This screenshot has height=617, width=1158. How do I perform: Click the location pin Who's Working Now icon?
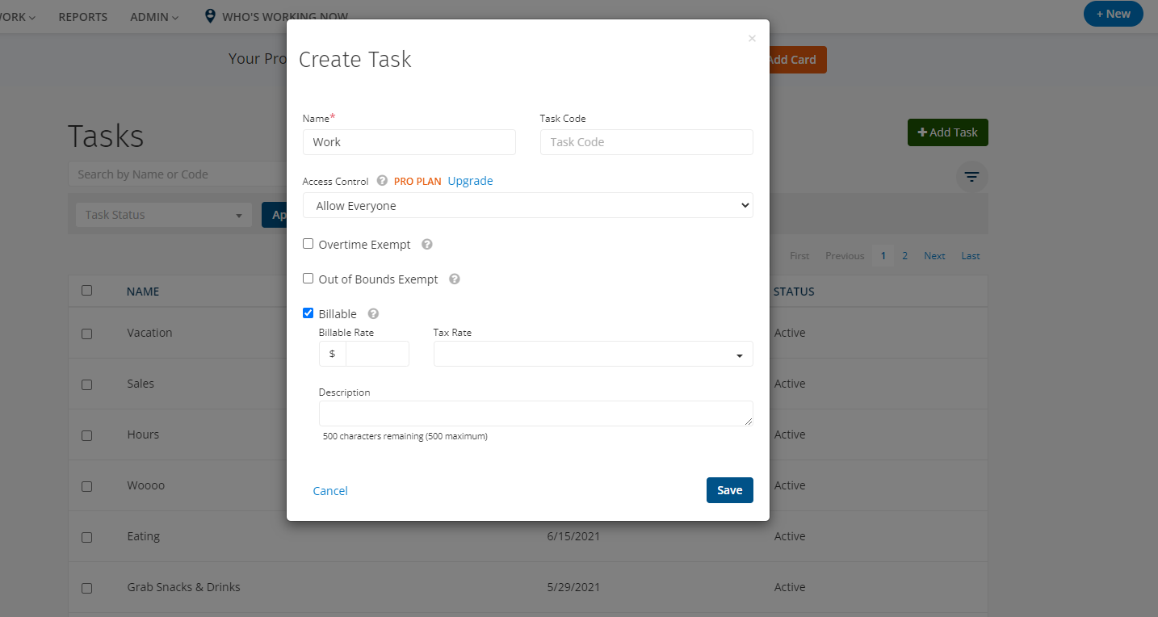click(x=210, y=15)
